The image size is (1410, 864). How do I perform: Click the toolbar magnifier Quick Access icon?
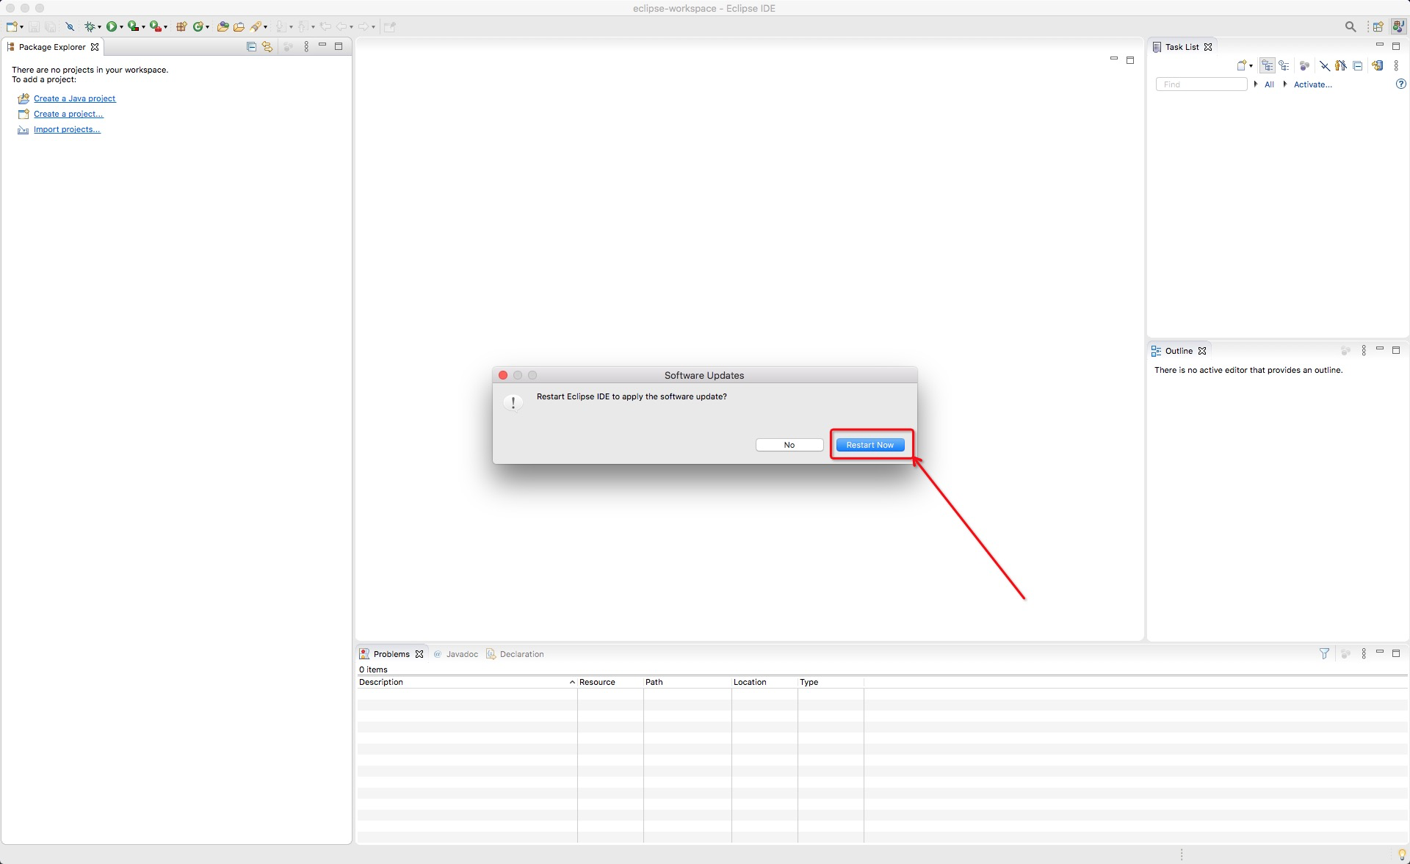click(x=1351, y=26)
